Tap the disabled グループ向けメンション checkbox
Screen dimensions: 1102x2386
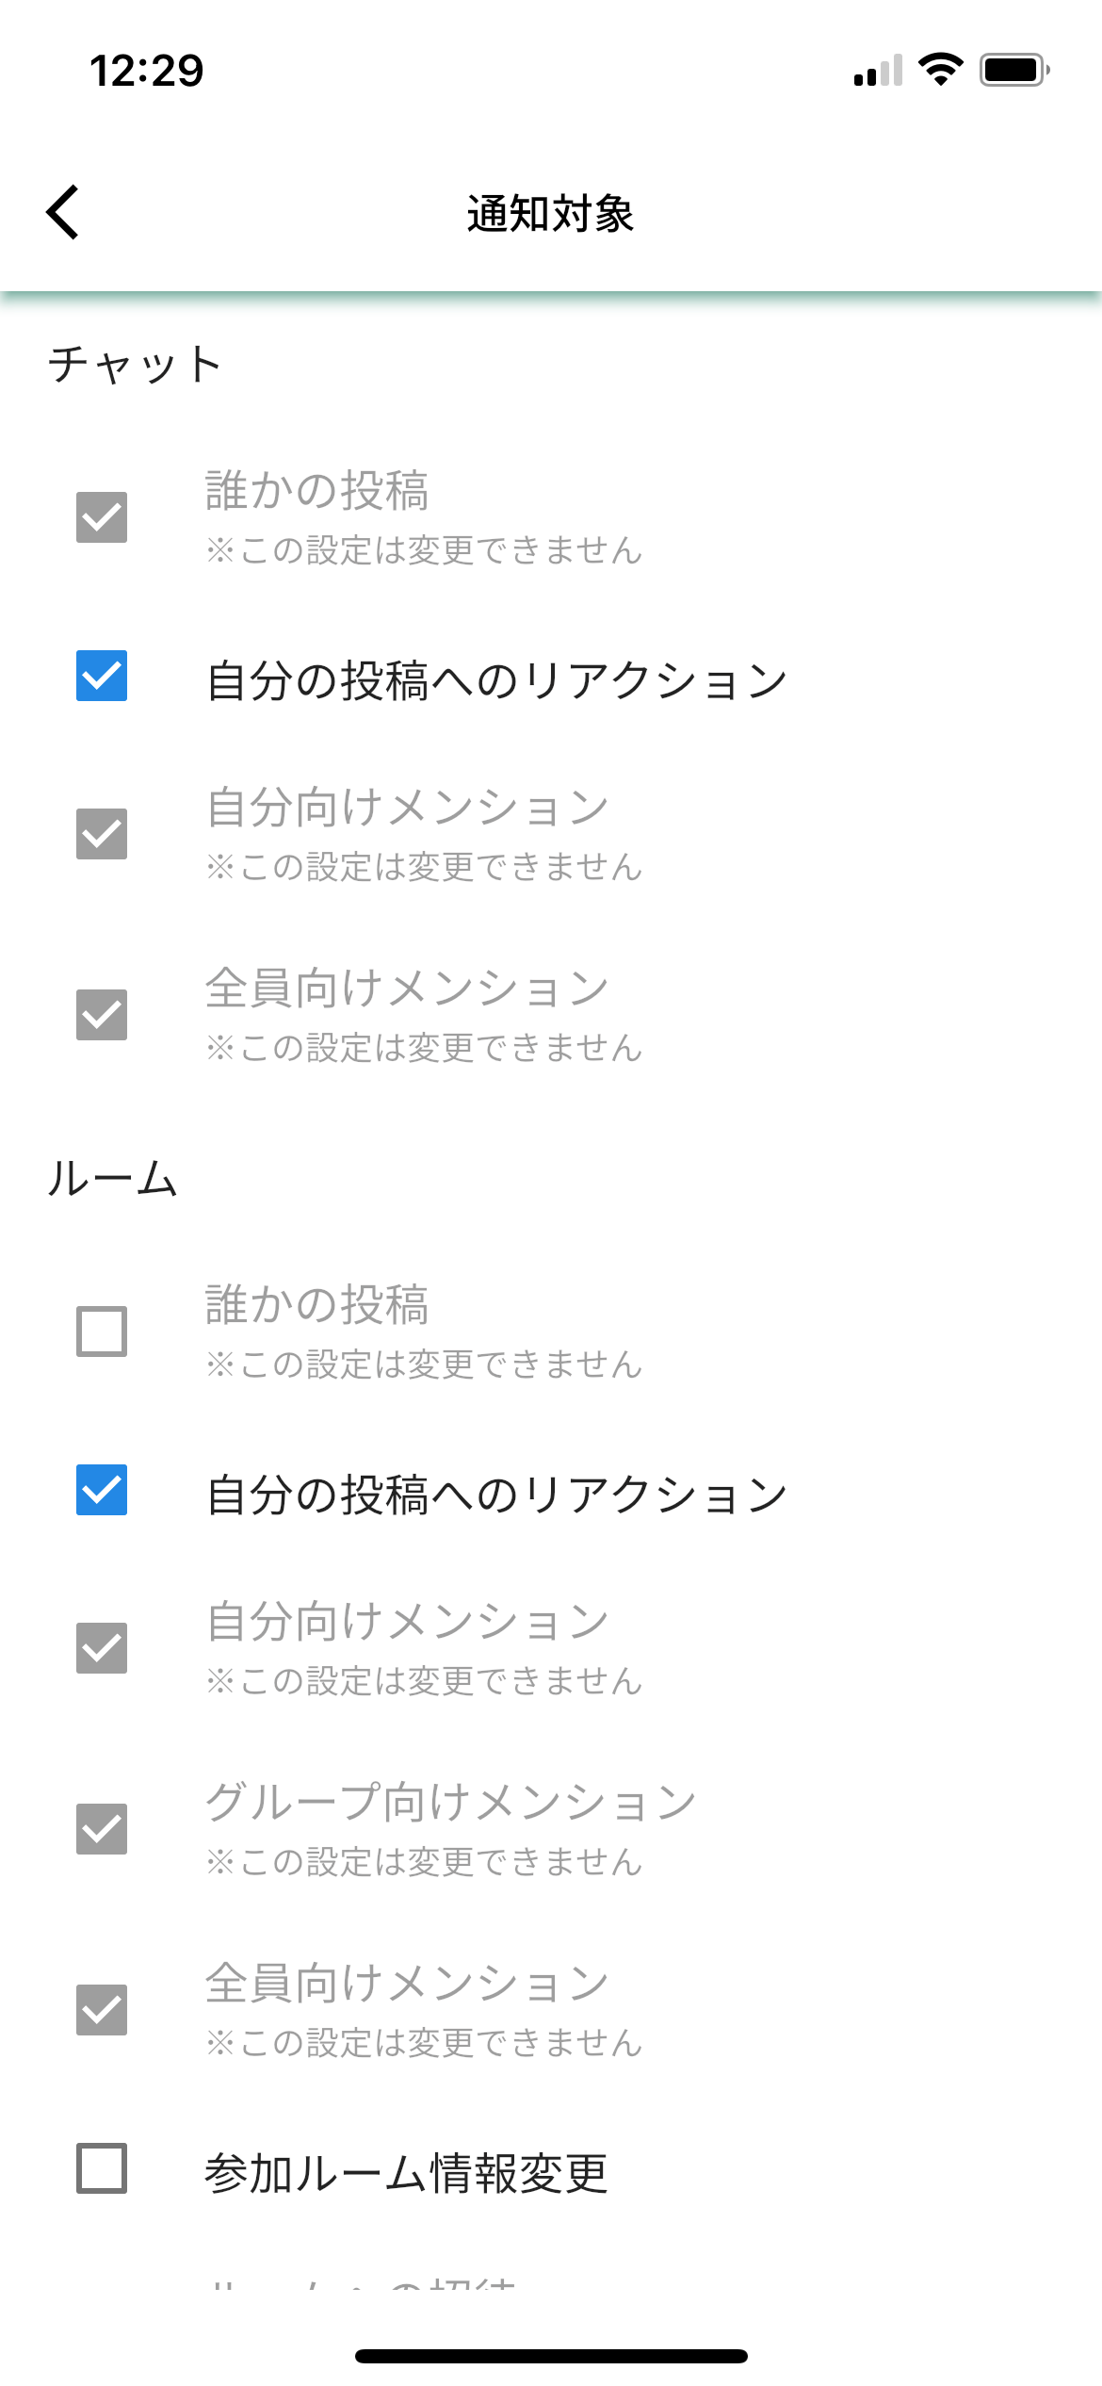[x=102, y=1829]
